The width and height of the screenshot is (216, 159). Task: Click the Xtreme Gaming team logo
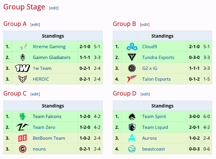(23, 47)
